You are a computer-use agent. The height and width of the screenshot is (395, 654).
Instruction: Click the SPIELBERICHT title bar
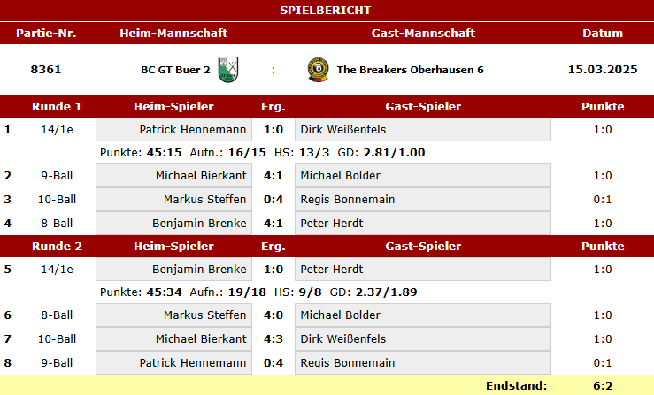327,11
